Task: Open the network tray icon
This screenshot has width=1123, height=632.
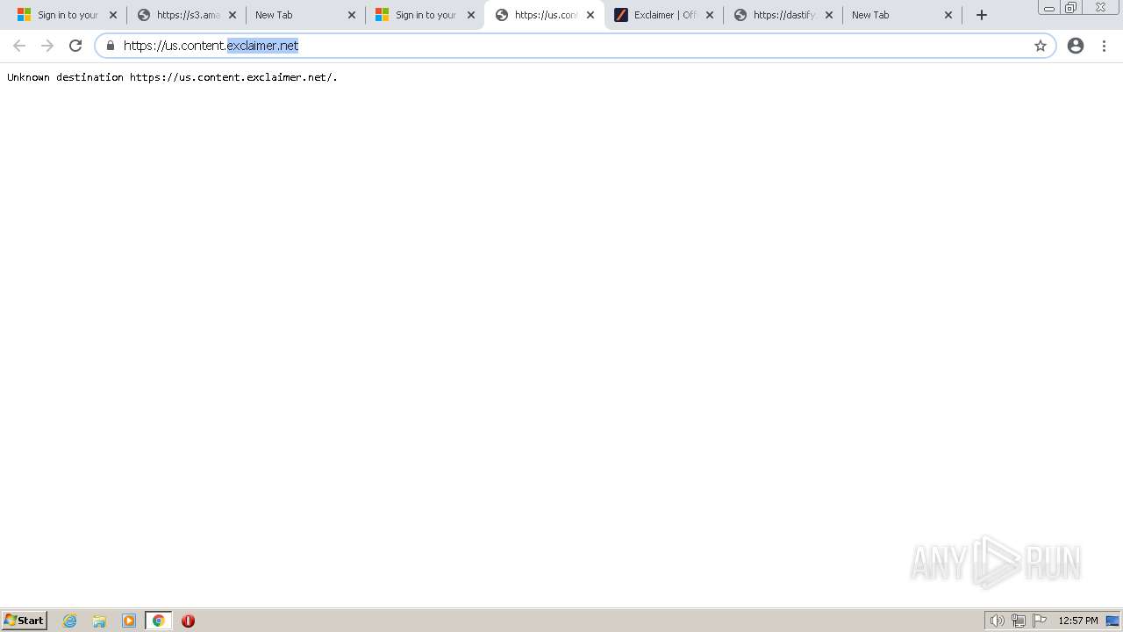Action: pos(1018,621)
